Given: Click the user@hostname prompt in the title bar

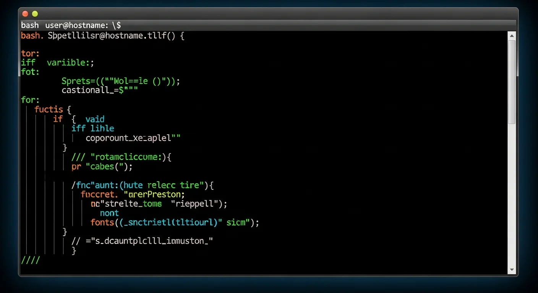Looking at the screenshot, I should pyautogui.click(x=76, y=25).
